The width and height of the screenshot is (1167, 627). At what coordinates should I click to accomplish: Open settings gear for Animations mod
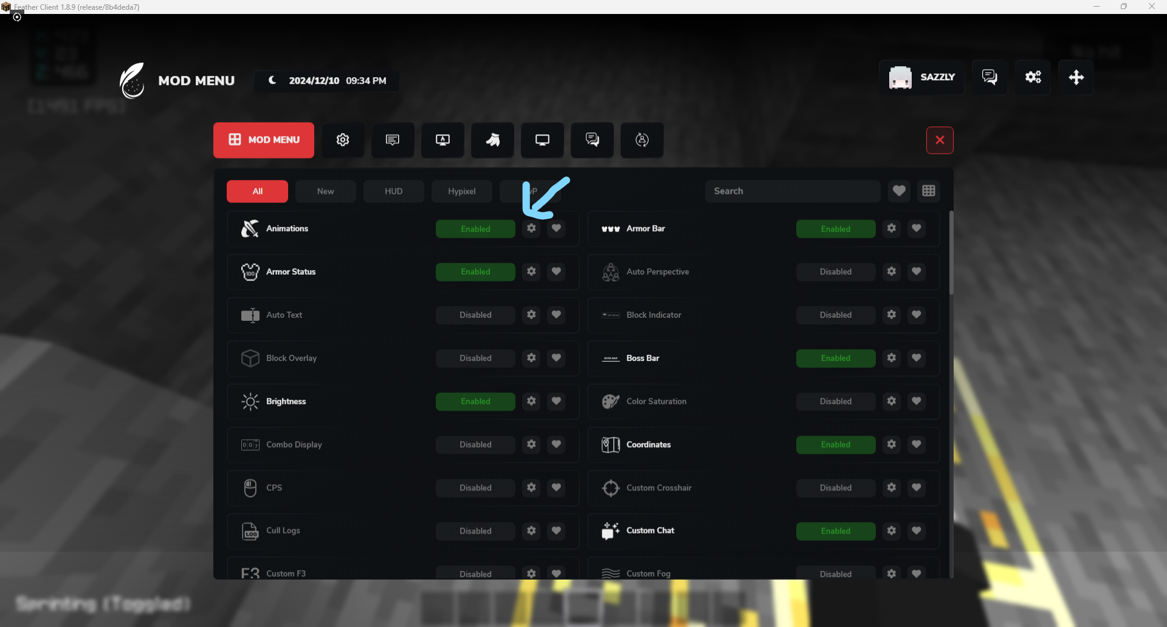[x=531, y=228]
